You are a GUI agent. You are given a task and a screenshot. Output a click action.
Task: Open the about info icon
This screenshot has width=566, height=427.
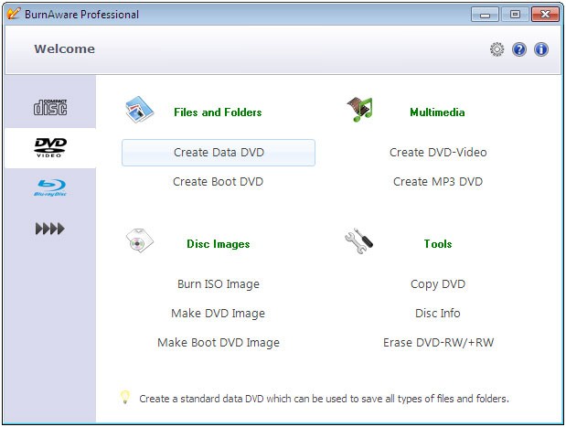pos(541,49)
